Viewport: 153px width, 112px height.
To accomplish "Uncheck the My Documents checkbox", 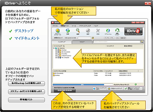I will click(58, 52).
